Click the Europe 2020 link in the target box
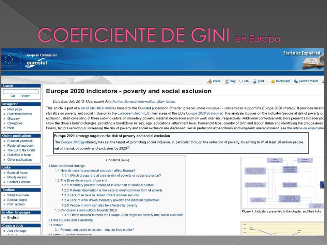The image size is (327, 245). click(71, 142)
